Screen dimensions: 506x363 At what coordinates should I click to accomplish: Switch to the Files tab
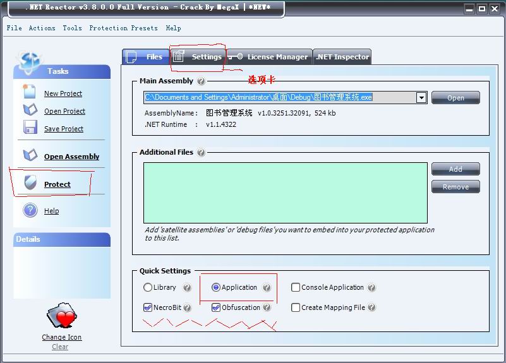146,57
